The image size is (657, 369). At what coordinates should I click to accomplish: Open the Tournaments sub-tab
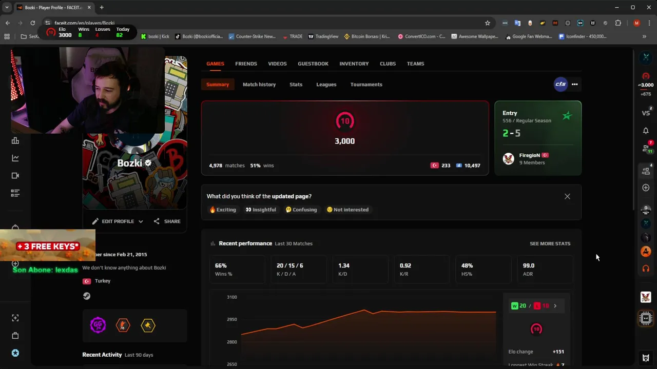pos(366,85)
